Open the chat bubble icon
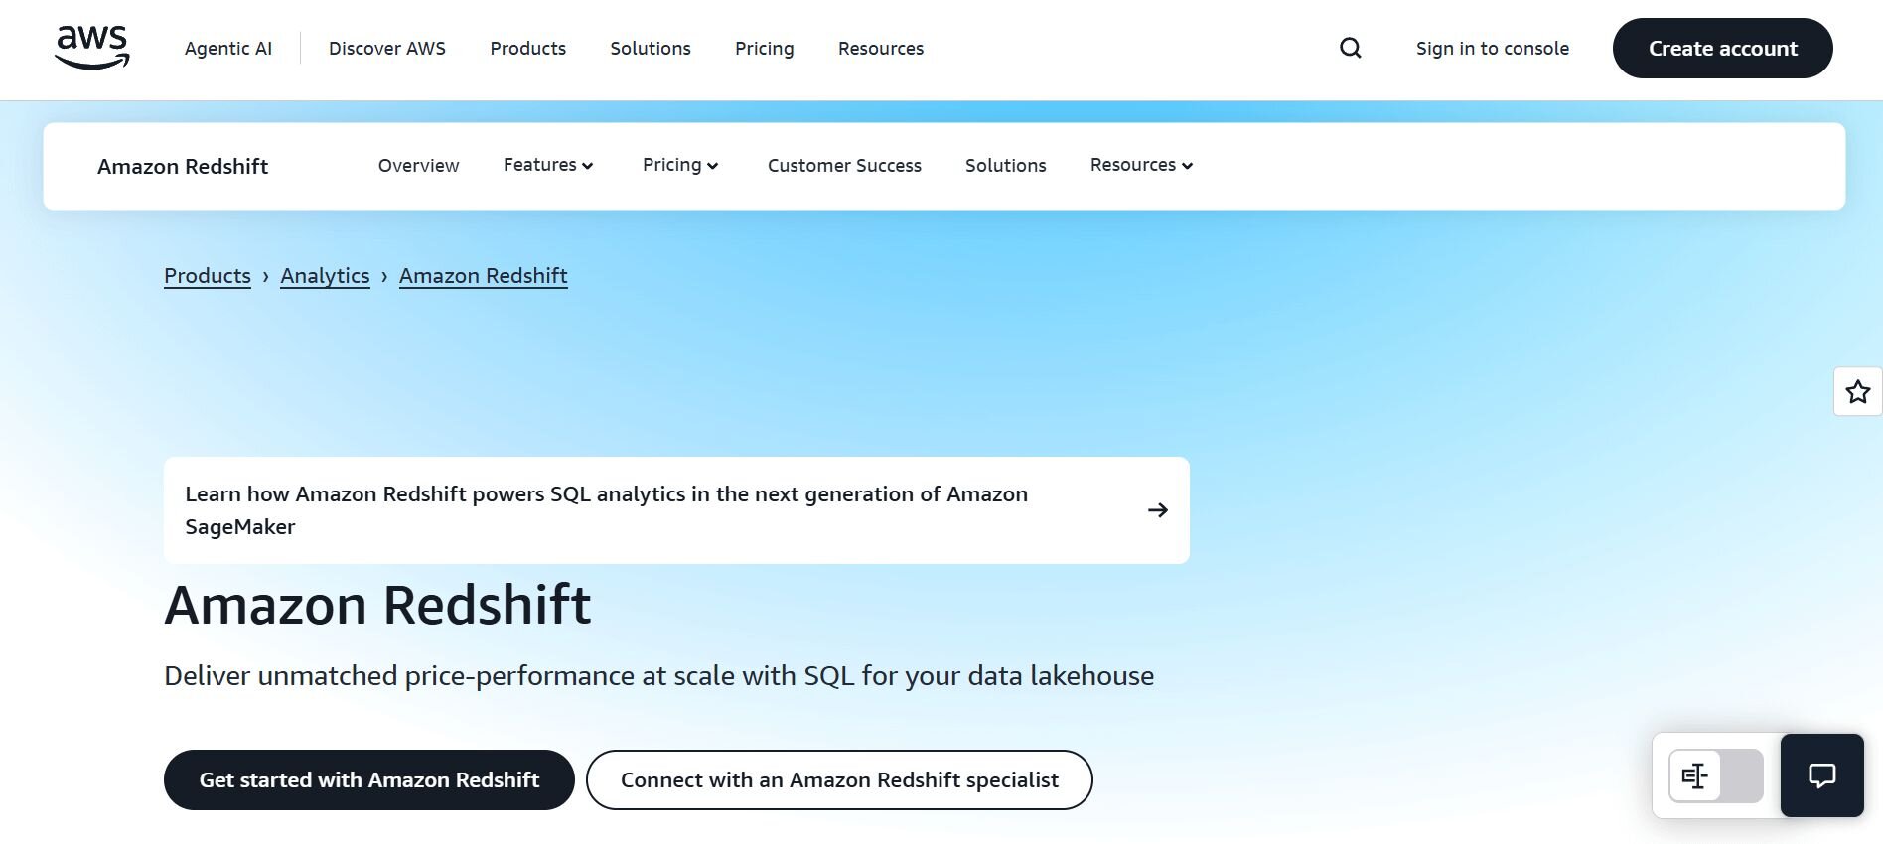This screenshot has width=1883, height=844. click(1821, 775)
